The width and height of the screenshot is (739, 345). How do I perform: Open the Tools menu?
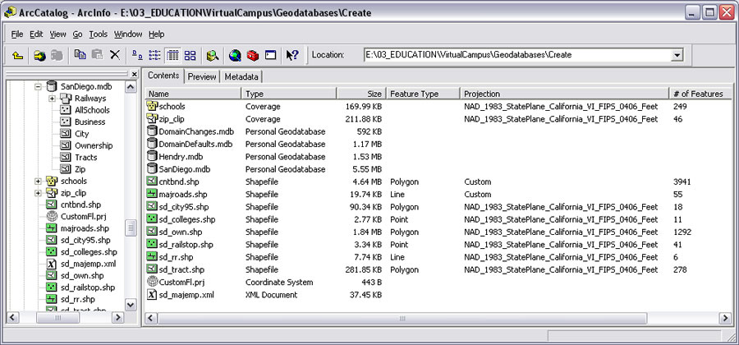[99, 34]
